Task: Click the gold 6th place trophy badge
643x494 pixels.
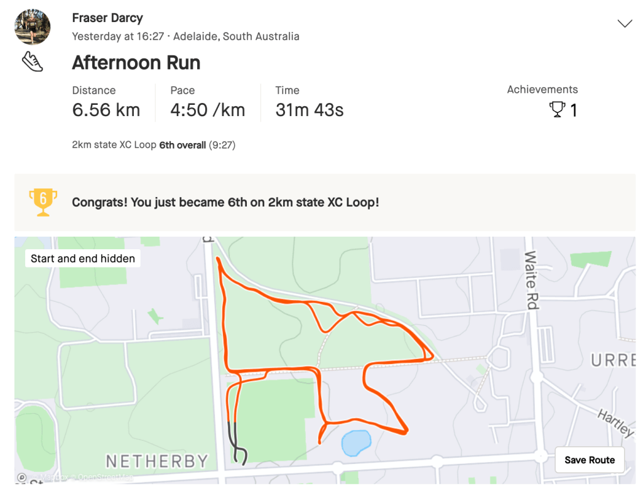Action: click(x=43, y=202)
